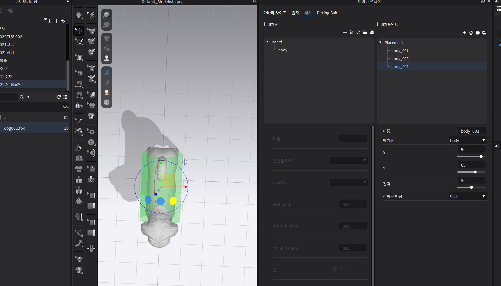Save placement points with the disk icon
The height and width of the screenshot is (286, 501).
(x=484, y=33)
